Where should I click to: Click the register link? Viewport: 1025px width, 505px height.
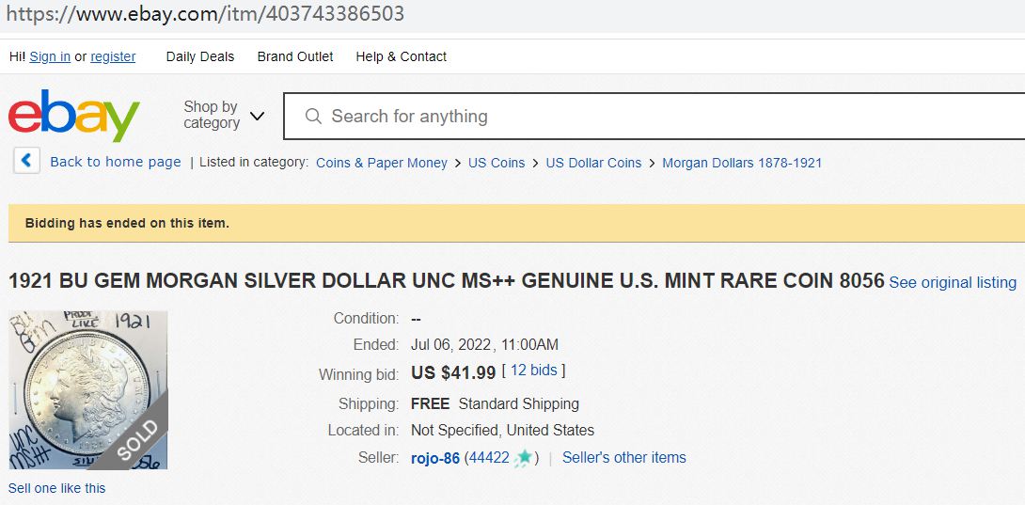coord(113,56)
